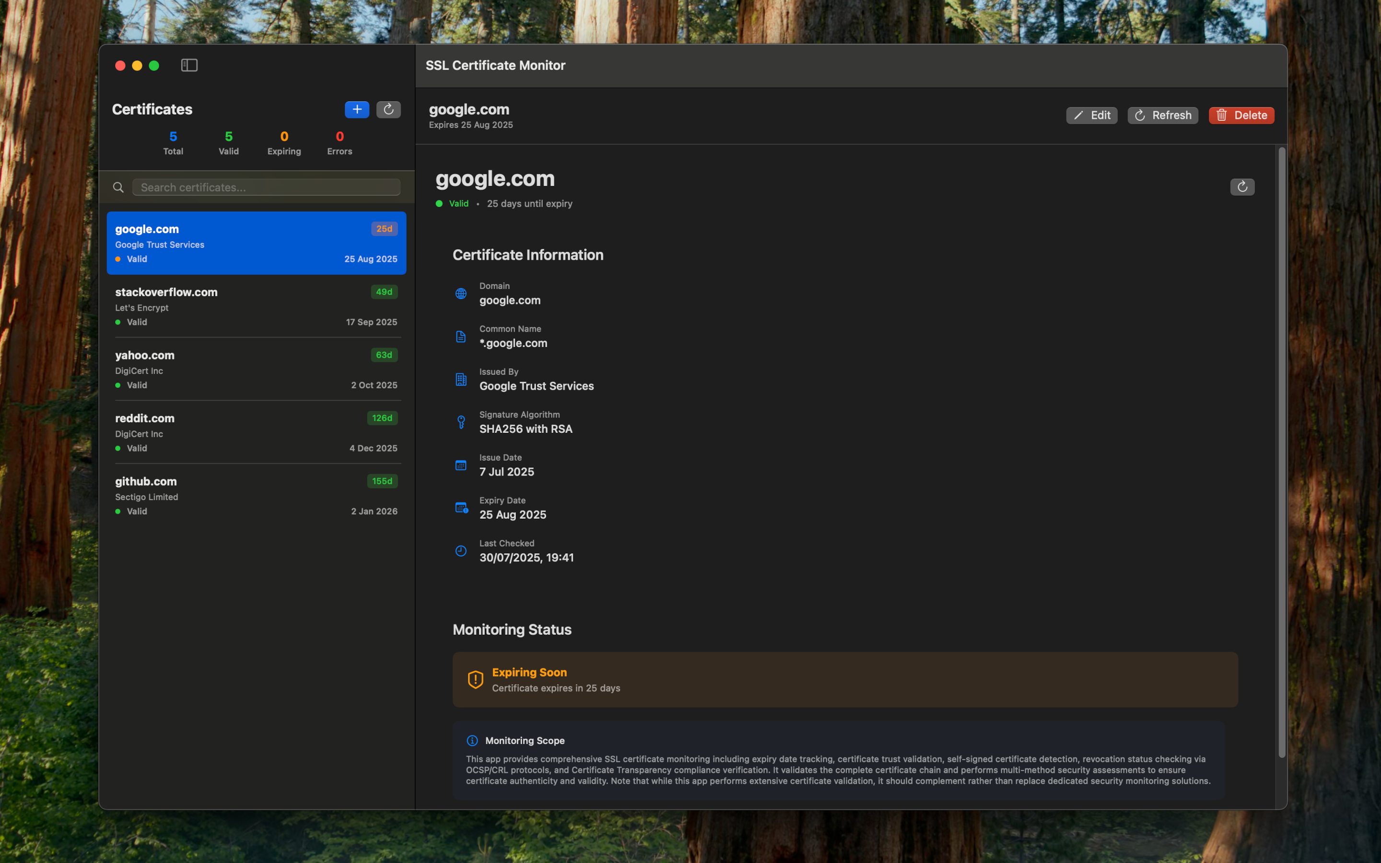Viewport: 1381px width, 863px height.
Task: Click the Errors count stat
Action: (339, 143)
